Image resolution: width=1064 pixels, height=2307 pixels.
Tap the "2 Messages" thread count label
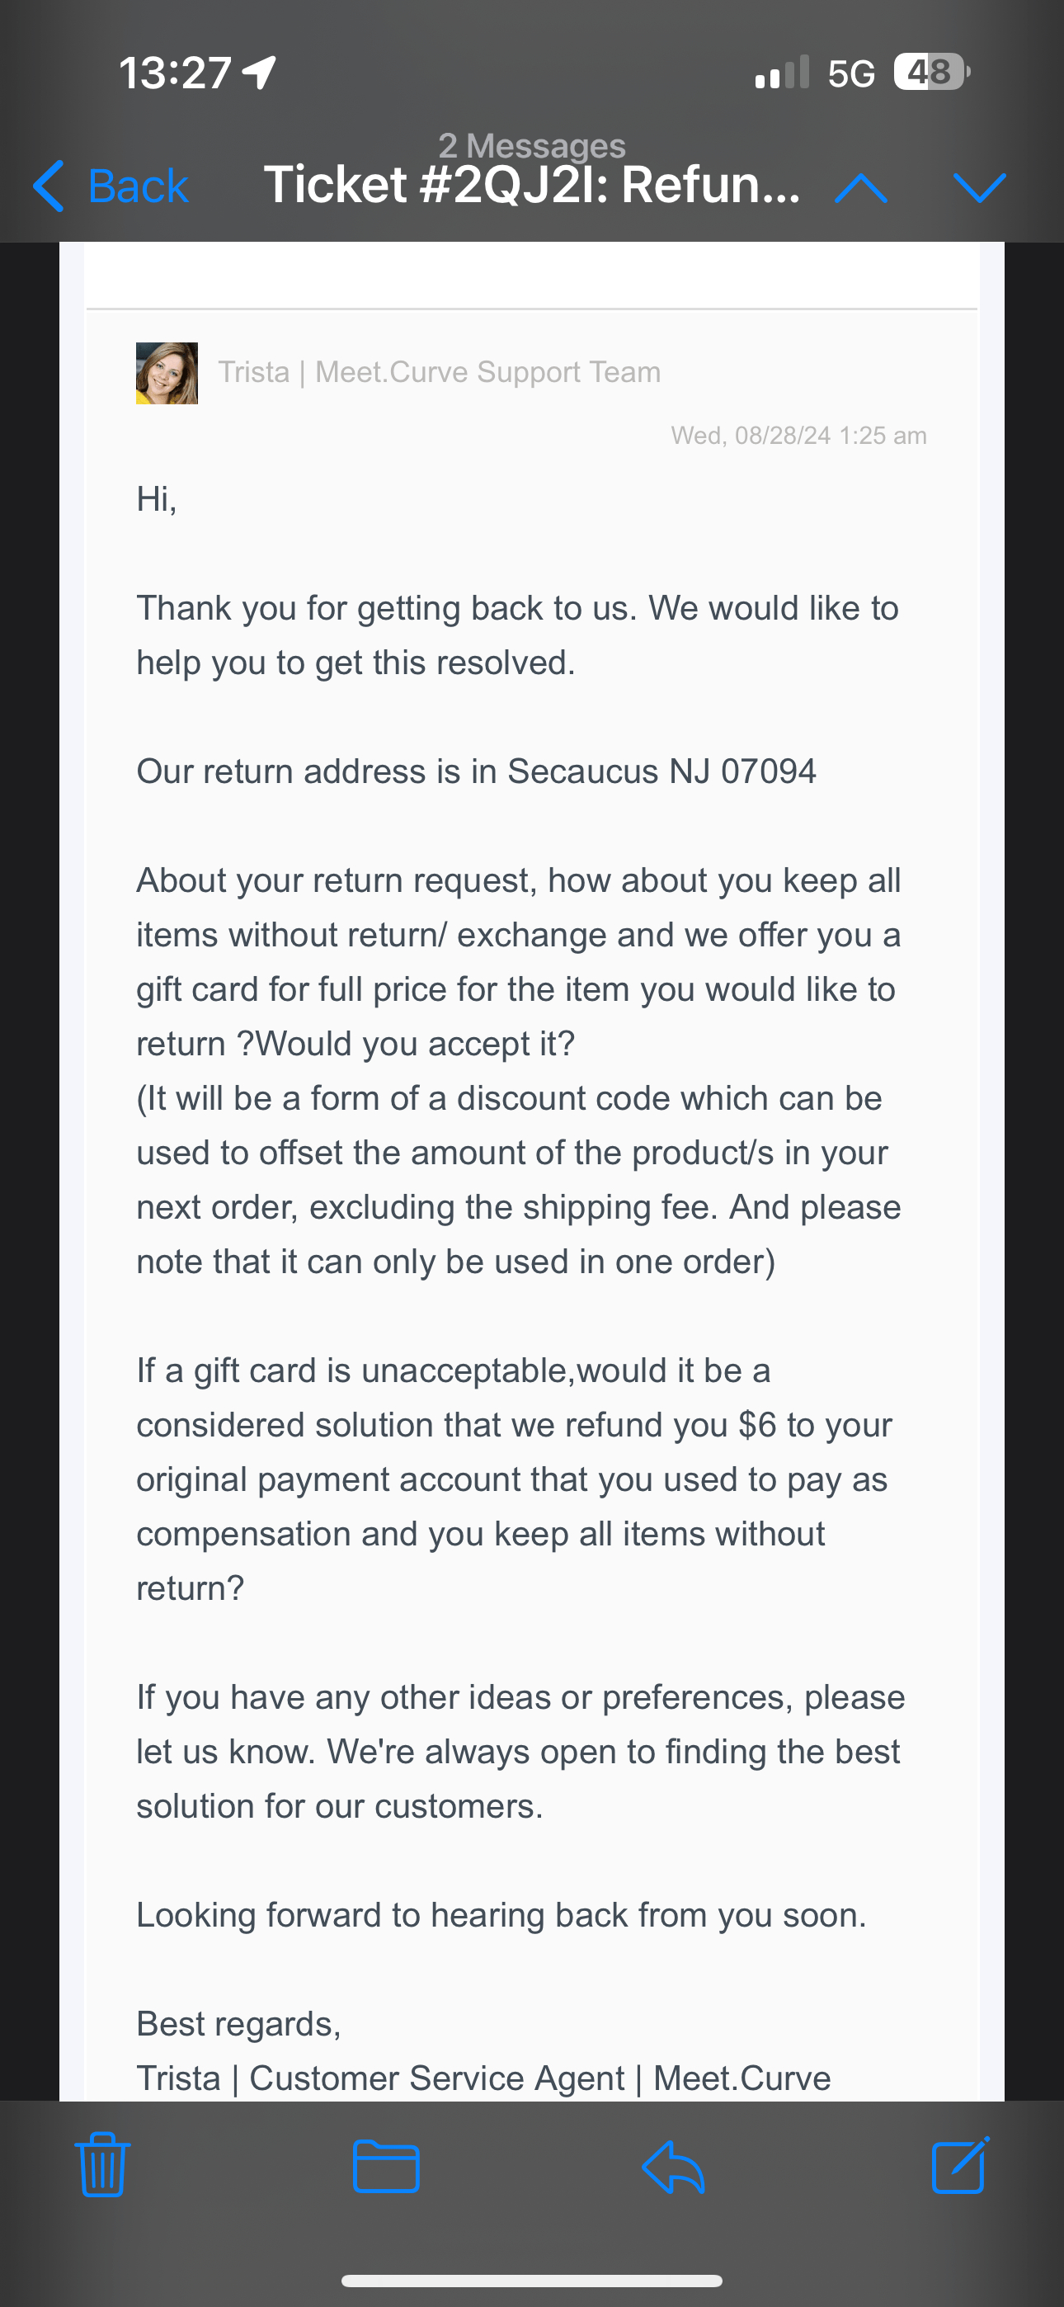tap(532, 144)
